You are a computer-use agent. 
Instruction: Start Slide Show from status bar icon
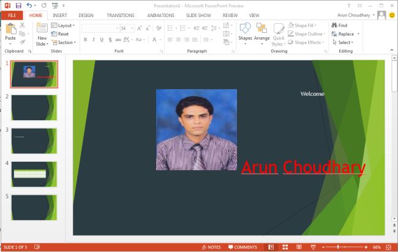tap(314, 247)
